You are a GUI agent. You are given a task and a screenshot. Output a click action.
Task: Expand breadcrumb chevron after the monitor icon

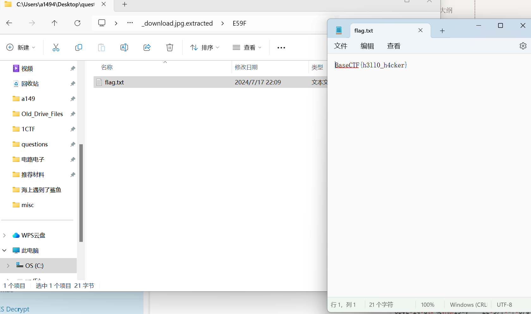[116, 23]
